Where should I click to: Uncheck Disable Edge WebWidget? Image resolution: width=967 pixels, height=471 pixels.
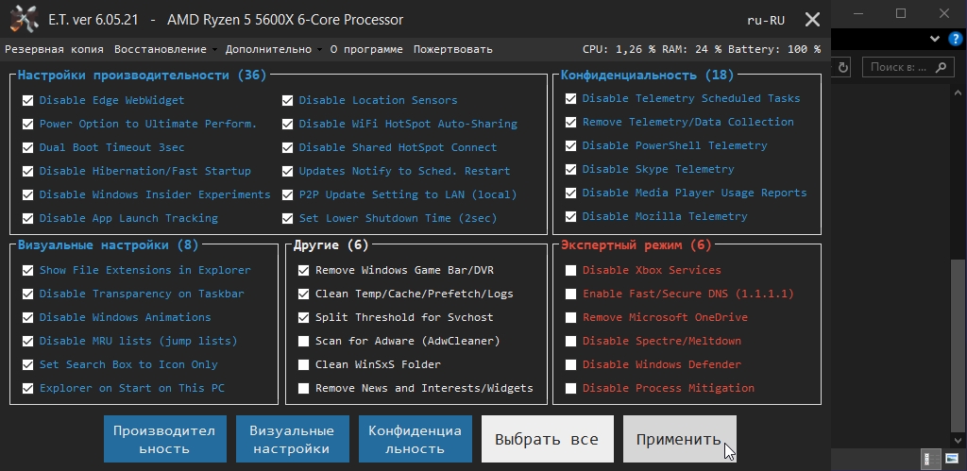click(x=26, y=100)
